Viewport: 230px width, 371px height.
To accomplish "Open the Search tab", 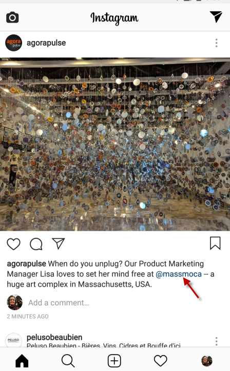I will tap(68, 361).
